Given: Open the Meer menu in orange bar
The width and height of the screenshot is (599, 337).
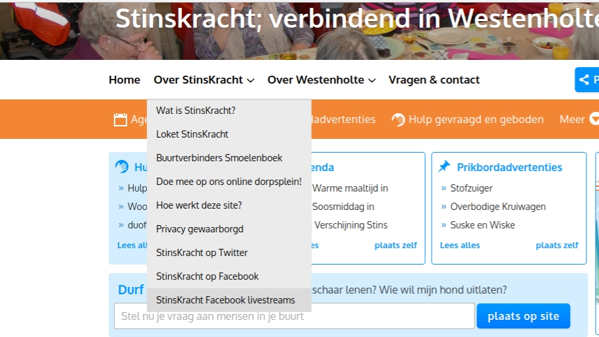Looking at the screenshot, I should click(x=572, y=119).
